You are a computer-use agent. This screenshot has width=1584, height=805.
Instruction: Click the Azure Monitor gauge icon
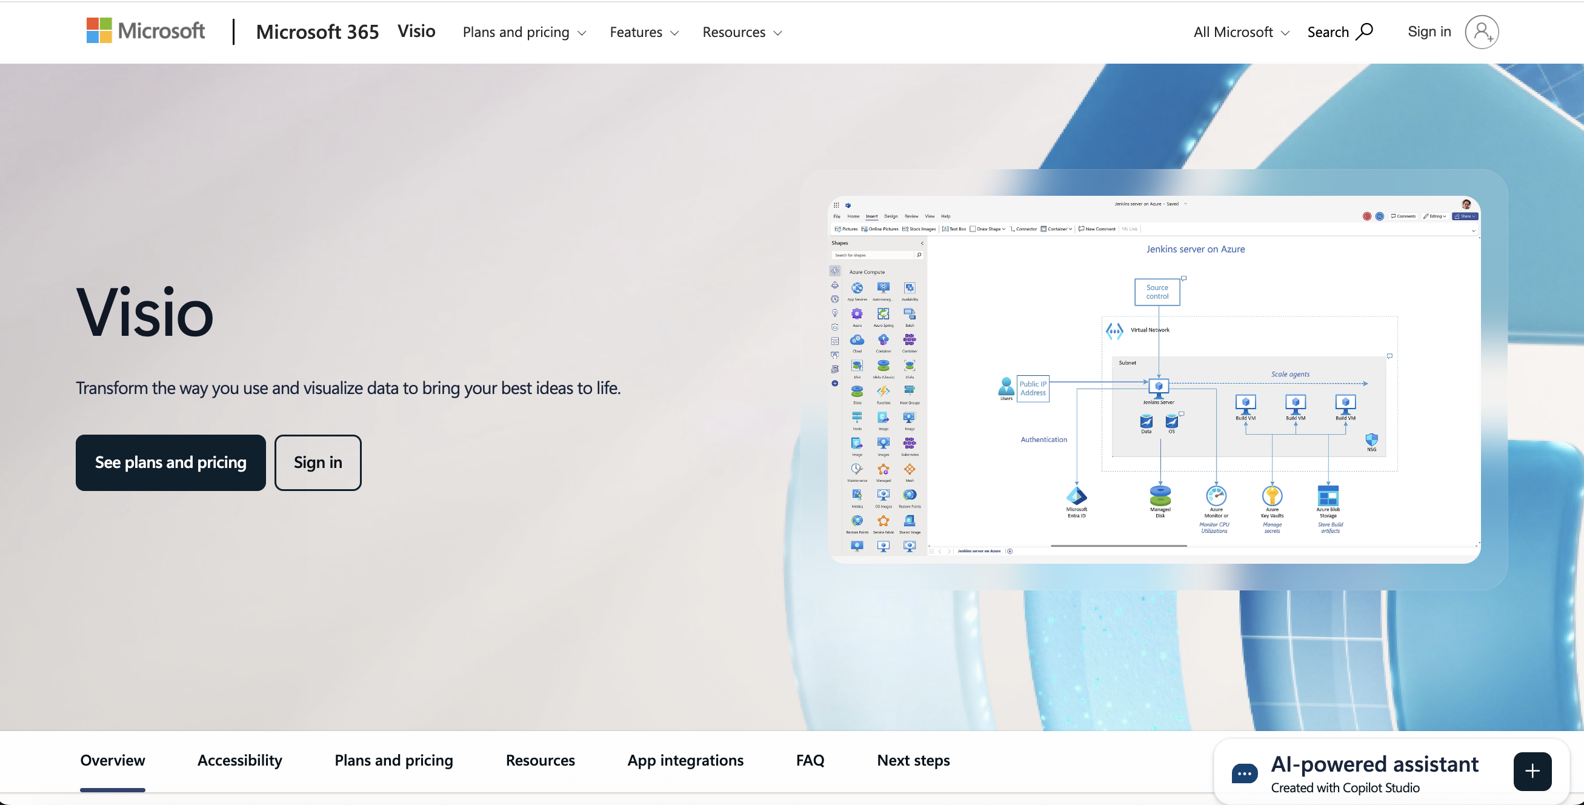coord(1216,496)
